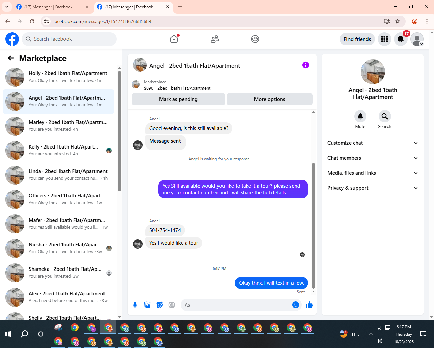Open Chrome tab search dropdown
The width and height of the screenshot is (434, 348).
click(7, 7)
